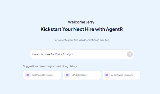Choose the UI/UX Designer suggestion

(x=82, y=75)
